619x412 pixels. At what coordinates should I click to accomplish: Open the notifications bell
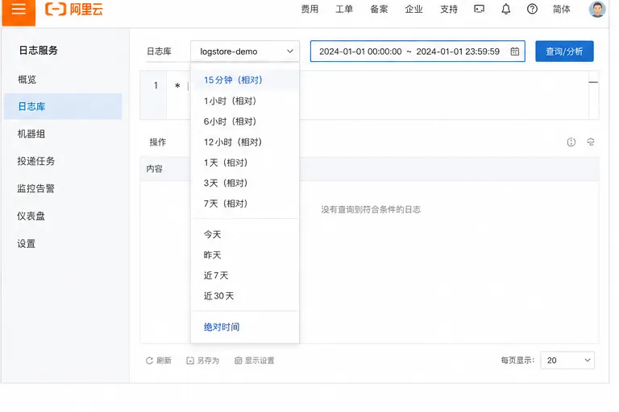pyautogui.click(x=505, y=9)
